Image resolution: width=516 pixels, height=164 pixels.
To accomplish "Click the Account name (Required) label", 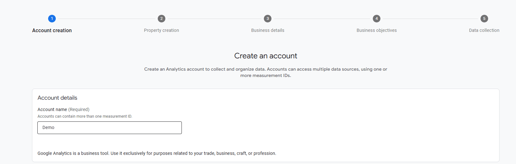I will (x=63, y=109).
